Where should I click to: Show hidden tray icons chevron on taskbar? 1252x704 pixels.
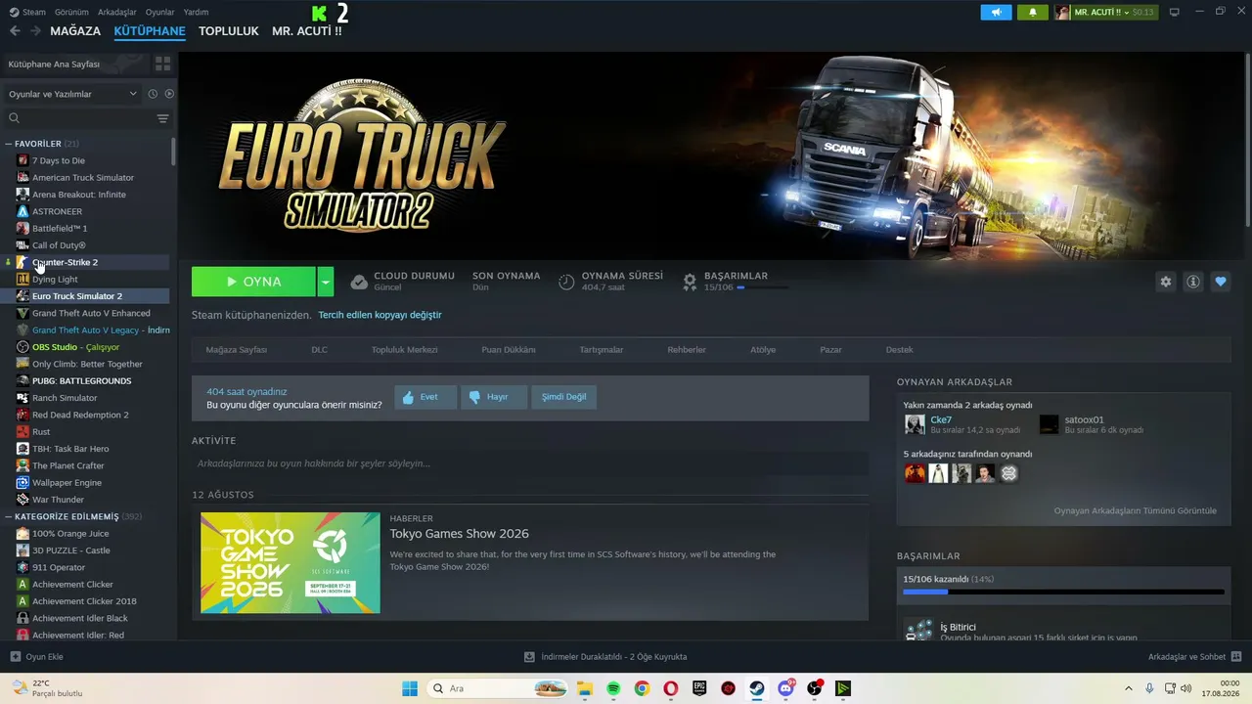pyautogui.click(x=1128, y=687)
